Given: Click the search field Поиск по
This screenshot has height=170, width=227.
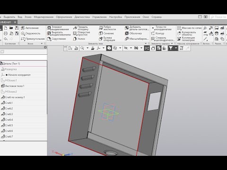Looking at the screenshot, I should 218,17.
